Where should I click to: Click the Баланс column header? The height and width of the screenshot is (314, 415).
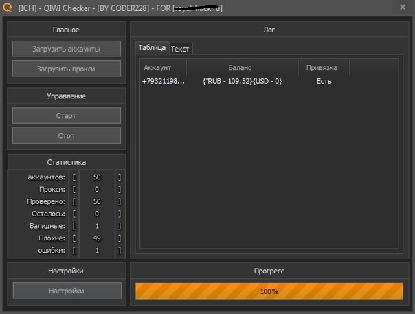click(x=240, y=67)
